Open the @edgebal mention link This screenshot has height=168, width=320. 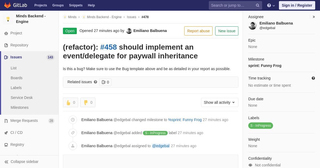click(161, 146)
